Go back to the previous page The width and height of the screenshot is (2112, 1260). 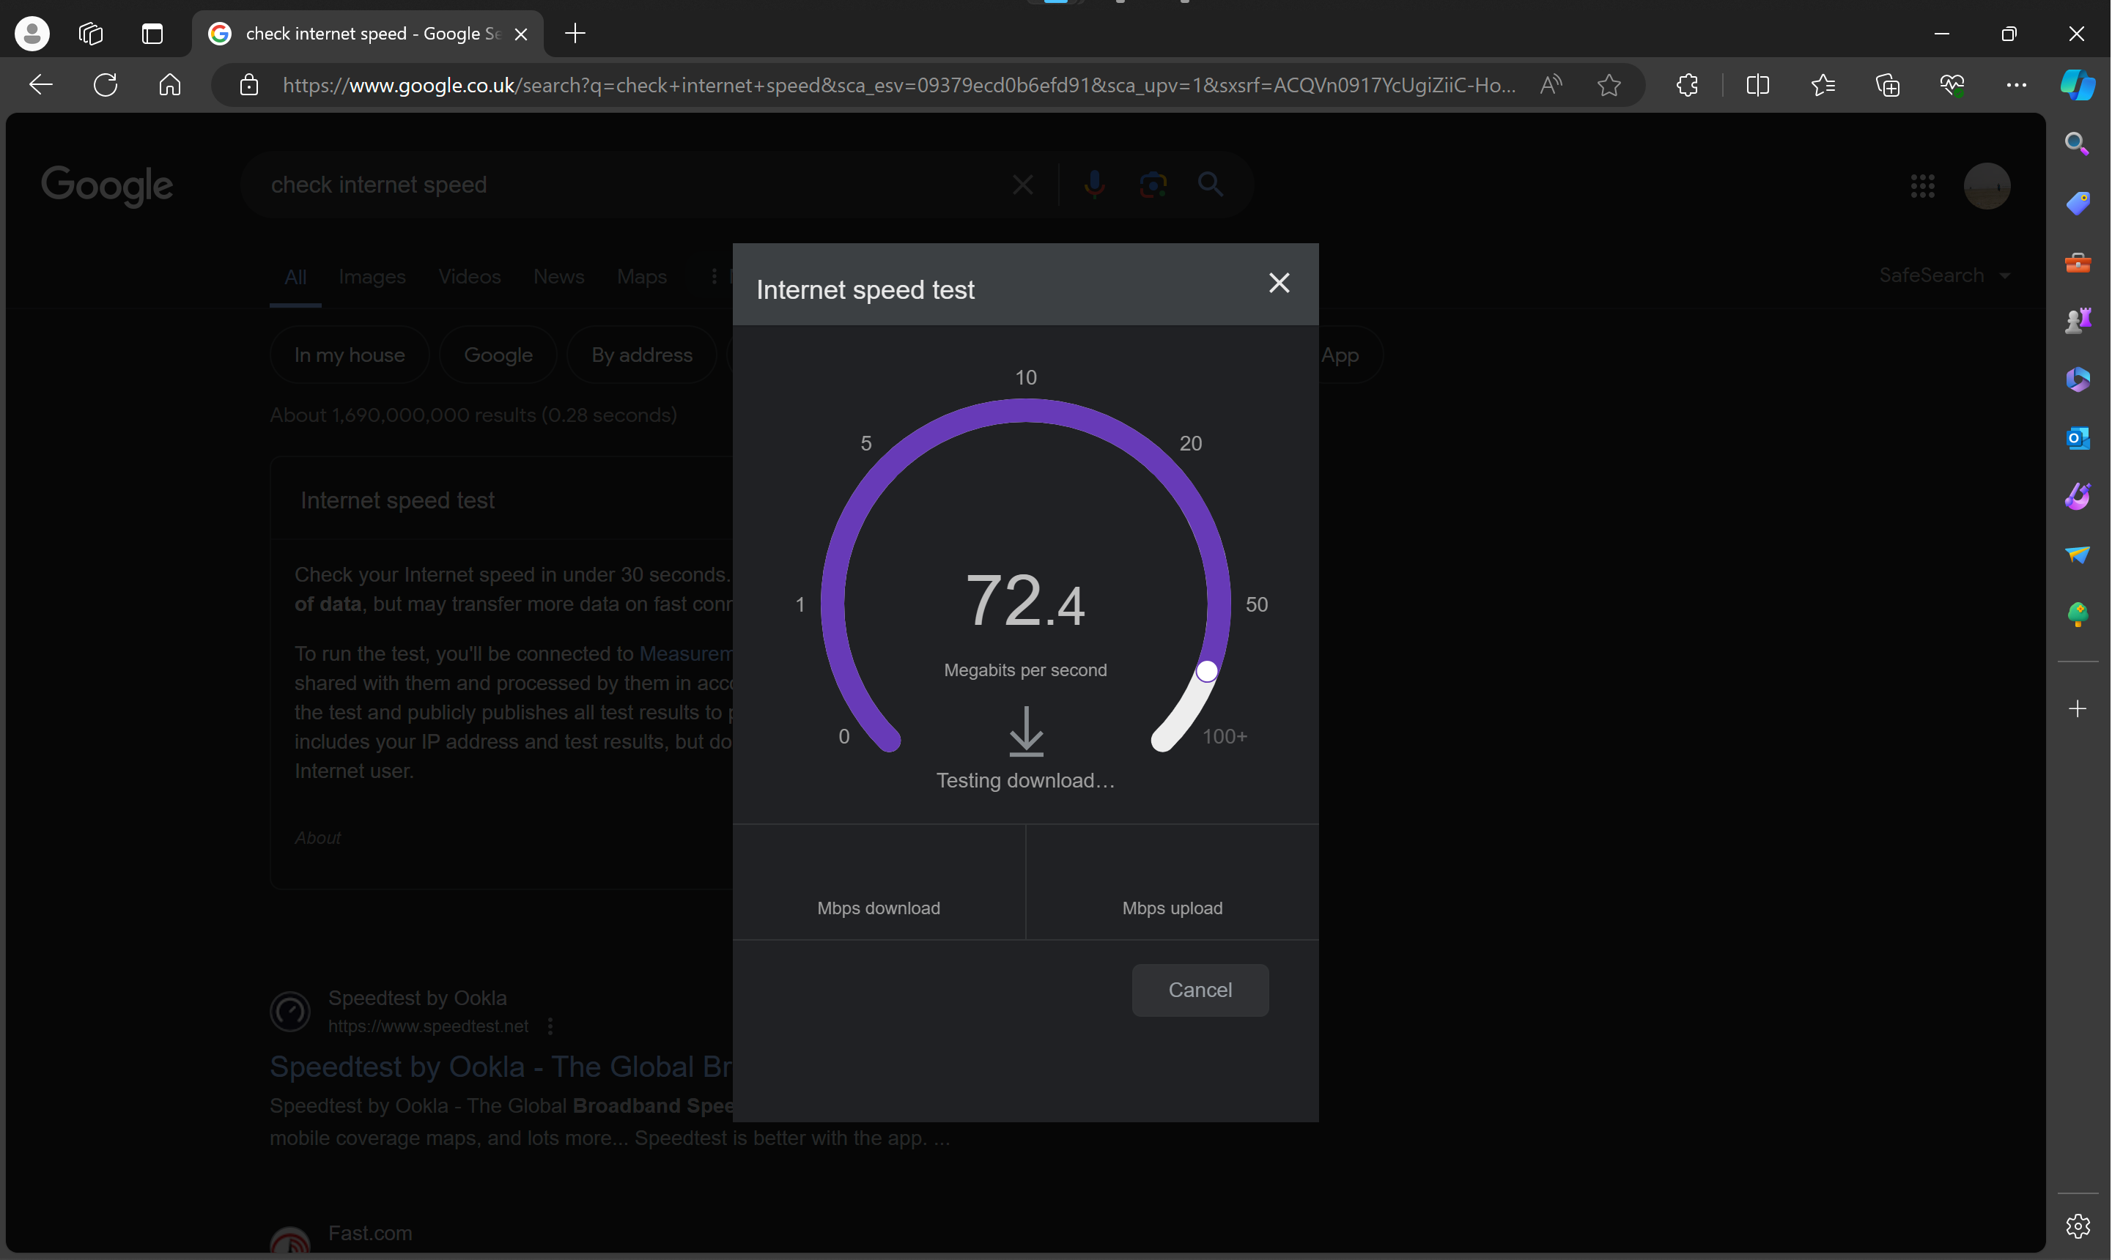pos(41,85)
